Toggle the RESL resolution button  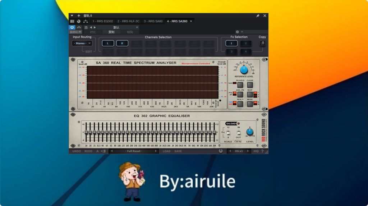click(x=240, y=104)
